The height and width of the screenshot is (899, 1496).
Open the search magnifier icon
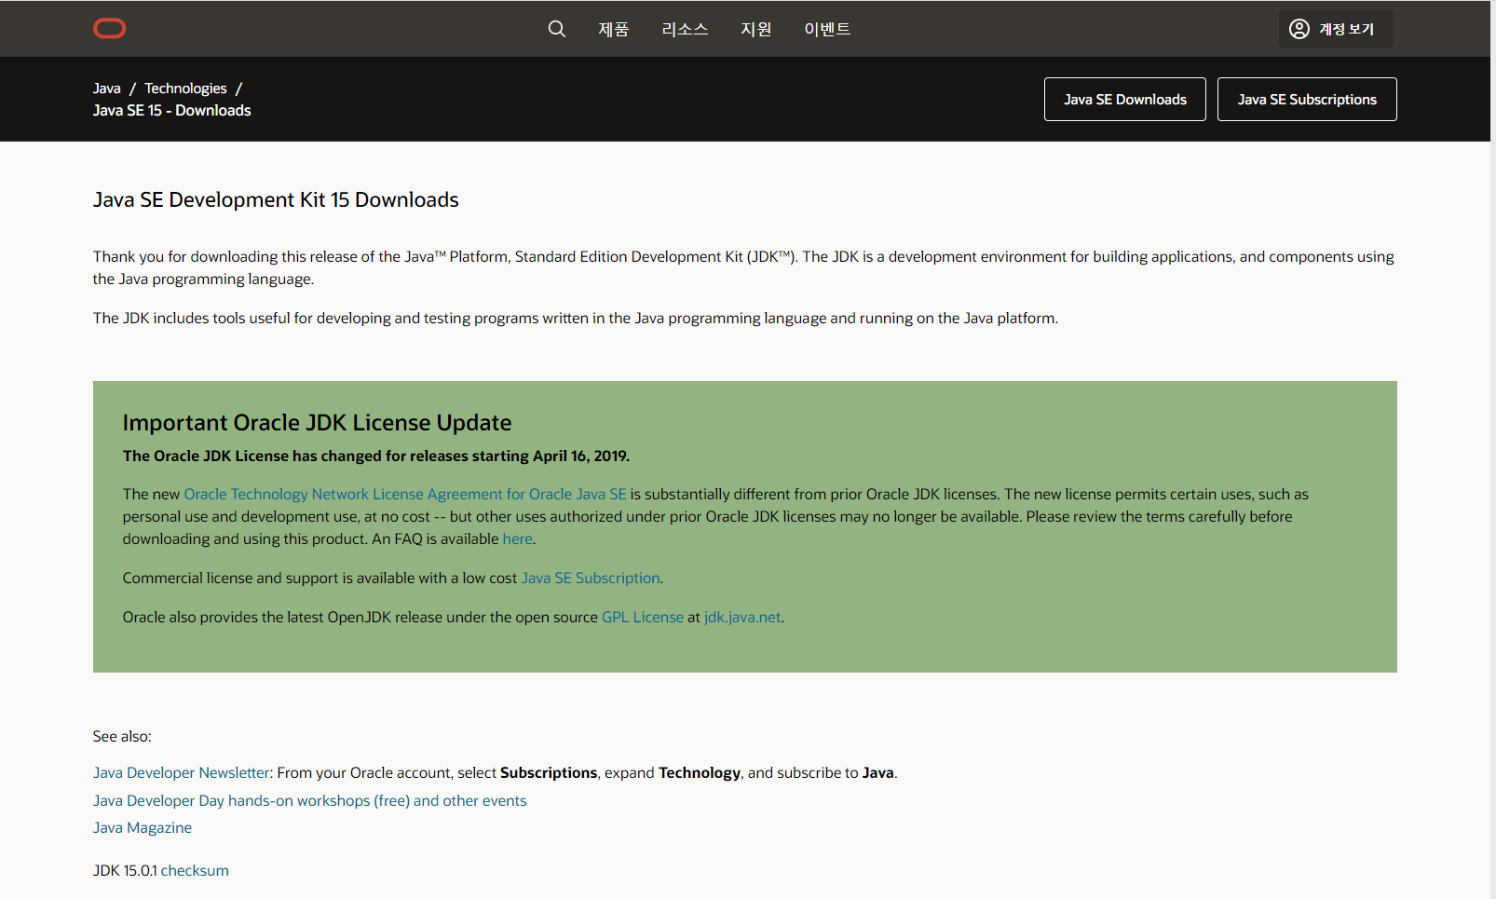click(x=557, y=29)
